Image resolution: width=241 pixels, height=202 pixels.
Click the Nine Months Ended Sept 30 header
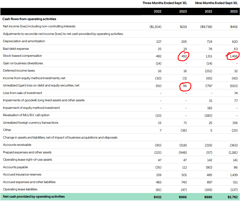click(x=216, y=3)
